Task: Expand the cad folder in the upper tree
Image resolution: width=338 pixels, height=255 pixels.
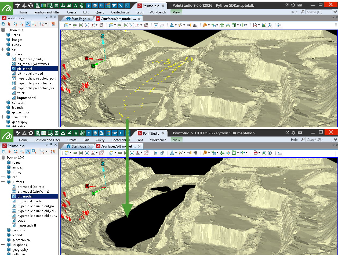Action: pyautogui.click(x=3, y=49)
